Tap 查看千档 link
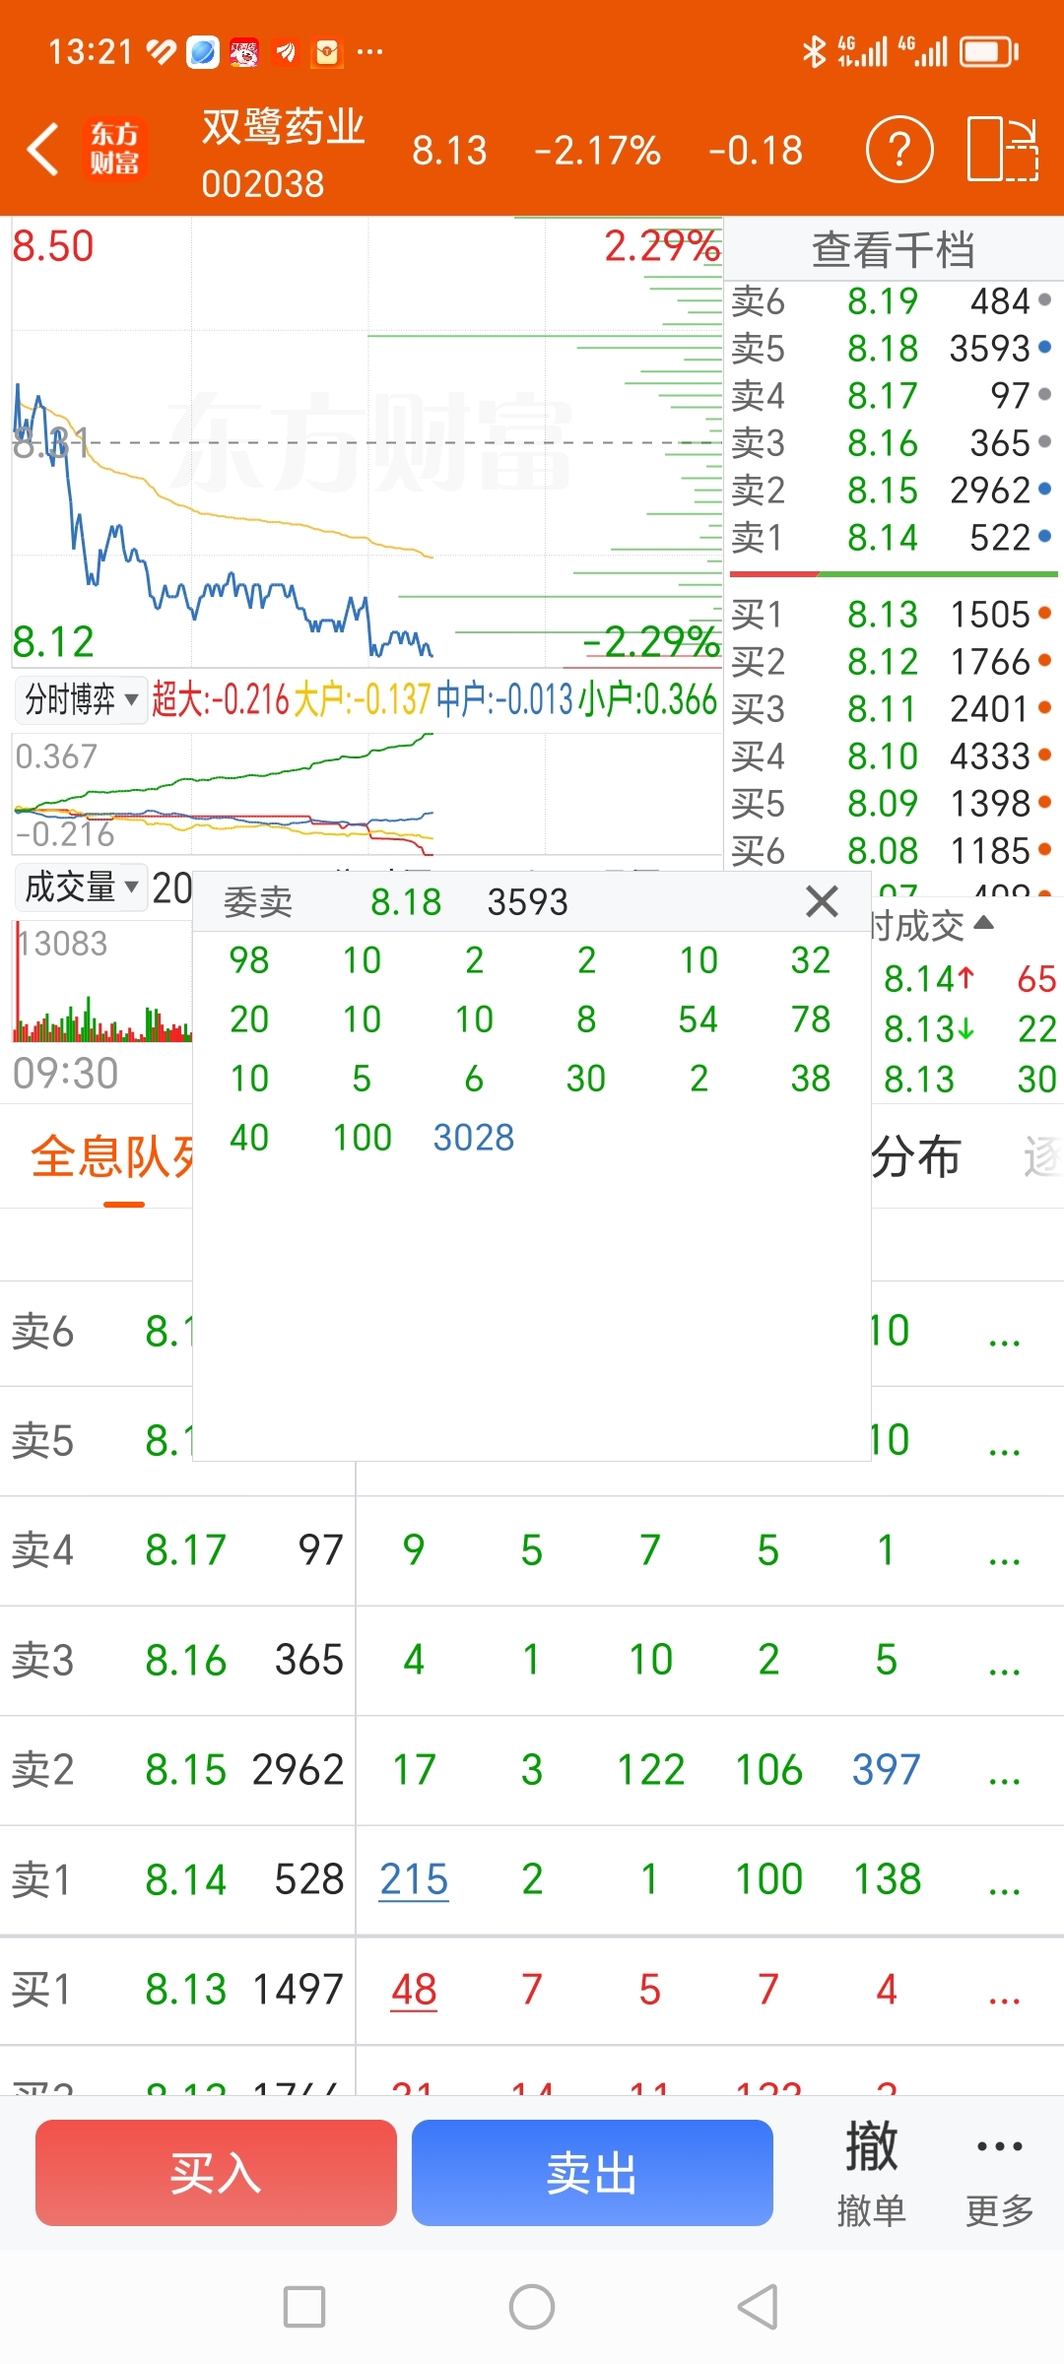 (893, 250)
